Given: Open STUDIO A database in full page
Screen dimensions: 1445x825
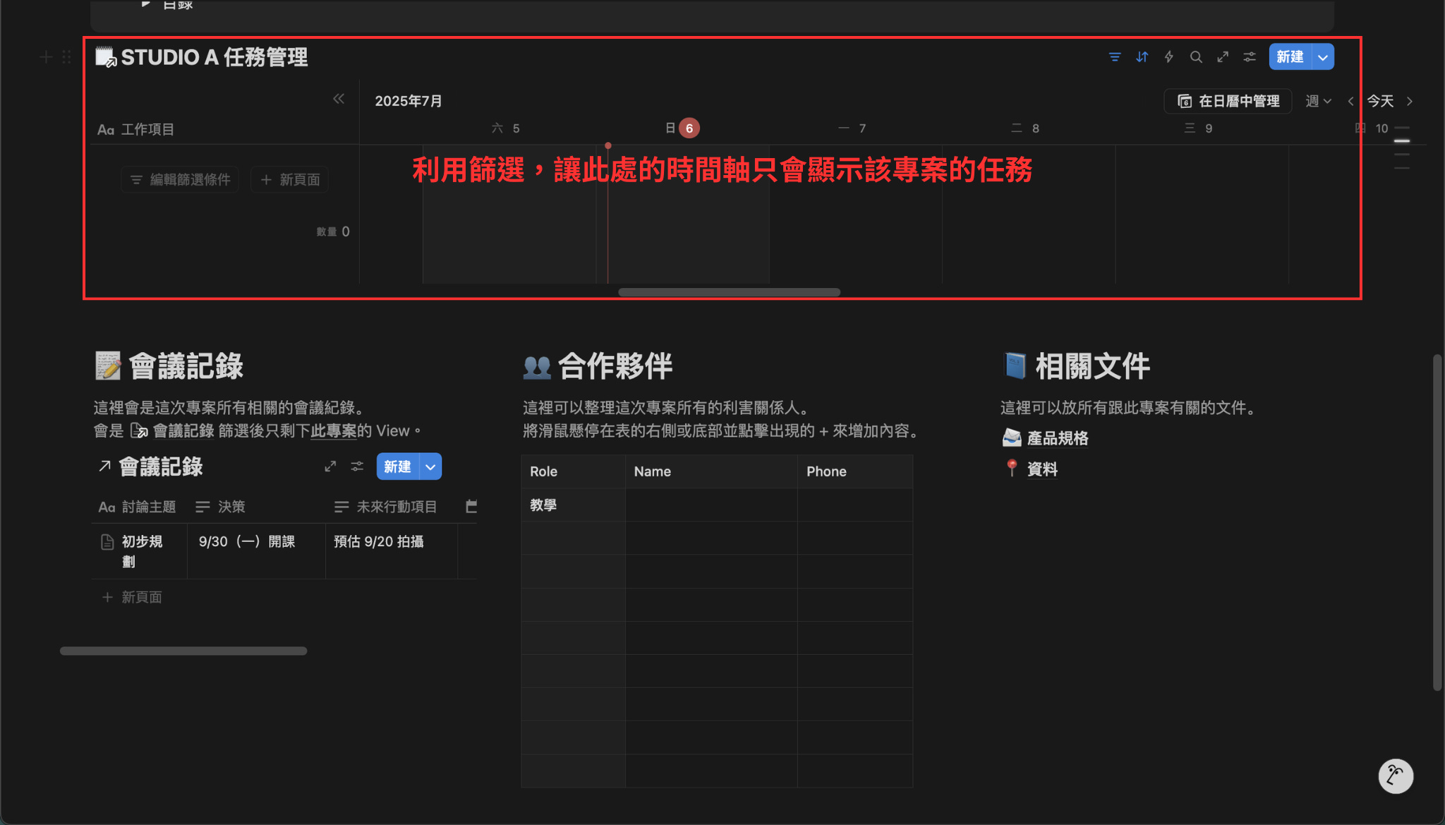Looking at the screenshot, I should click(1223, 57).
